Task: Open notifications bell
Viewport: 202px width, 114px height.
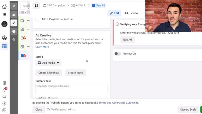Action: click(4, 90)
